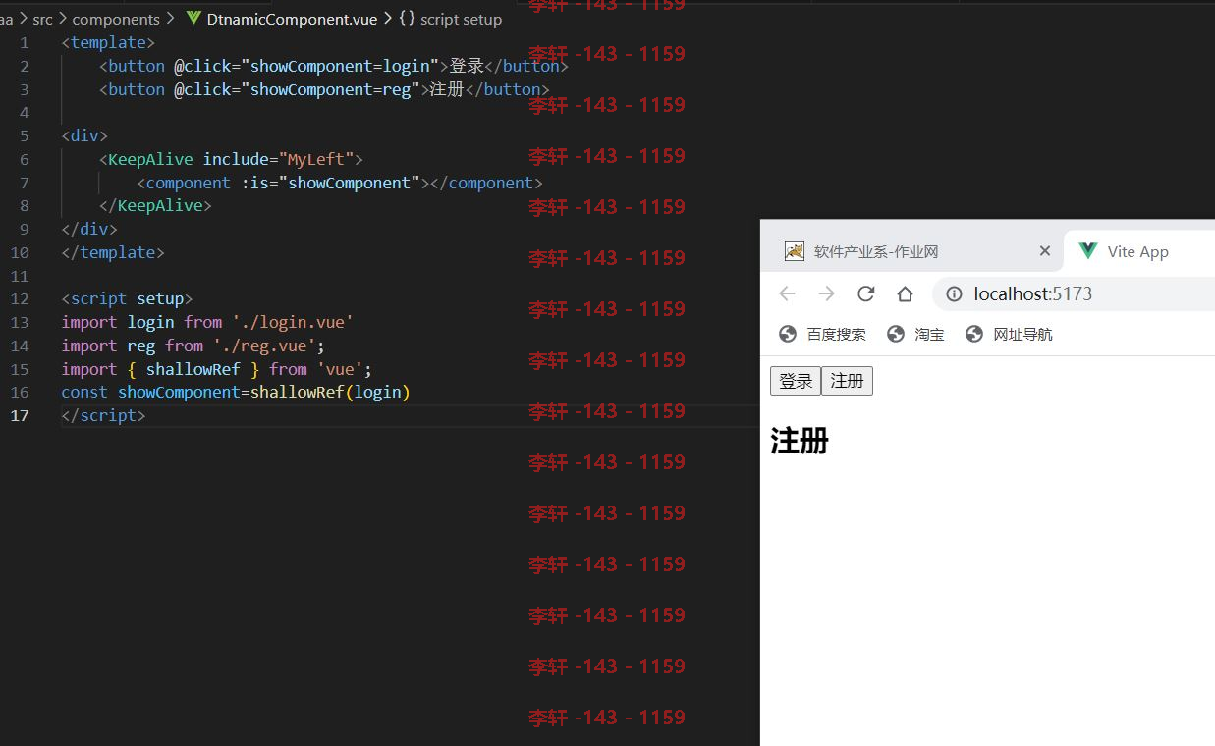Click './login.vue' import path

293,322
